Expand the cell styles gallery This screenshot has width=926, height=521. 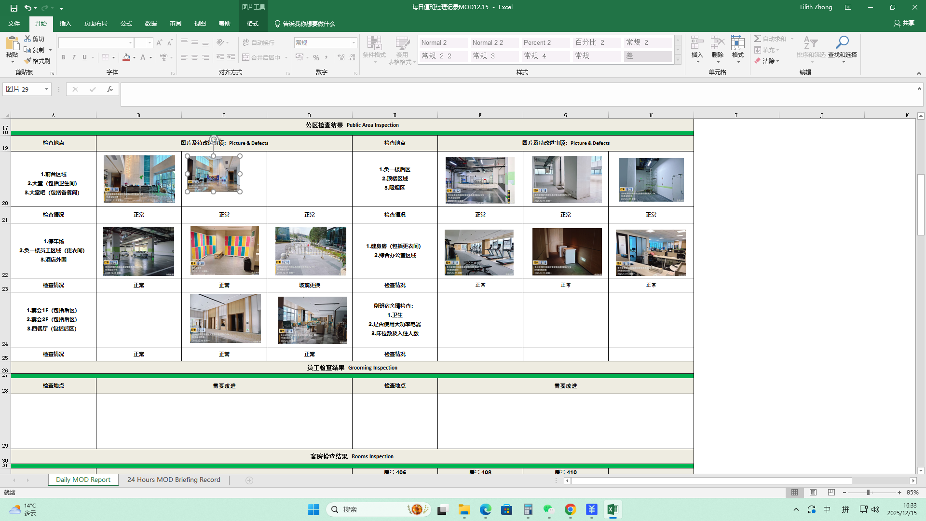click(678, 60)
